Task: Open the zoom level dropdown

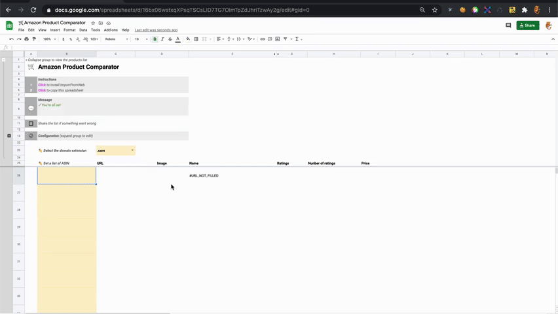Action: pos(50,39)
